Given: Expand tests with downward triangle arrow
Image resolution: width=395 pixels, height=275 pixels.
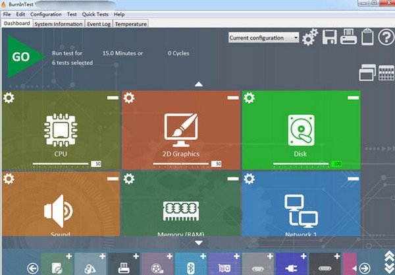Looking at the screenshot, I should click(198, 242).
